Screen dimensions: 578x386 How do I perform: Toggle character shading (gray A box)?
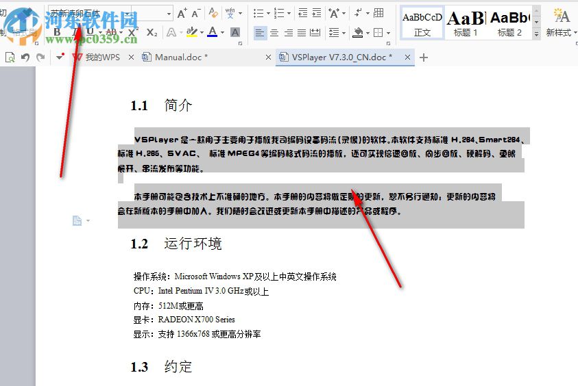point(234,32)
